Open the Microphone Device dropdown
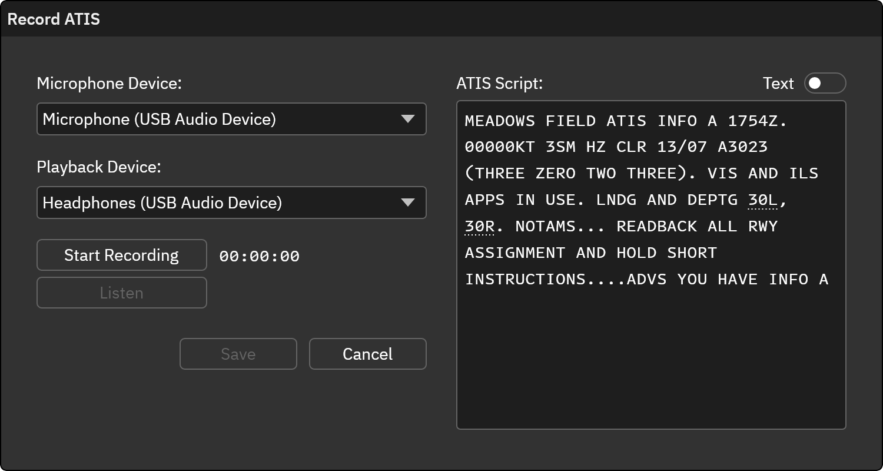 pyautogui.click(x=231, y=119)
